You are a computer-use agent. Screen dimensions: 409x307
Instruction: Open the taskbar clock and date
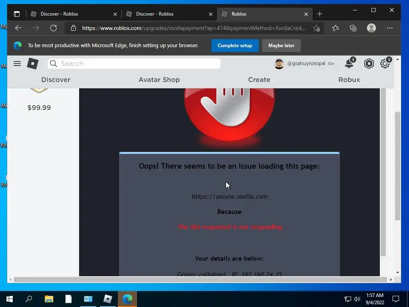coord(375,299)
